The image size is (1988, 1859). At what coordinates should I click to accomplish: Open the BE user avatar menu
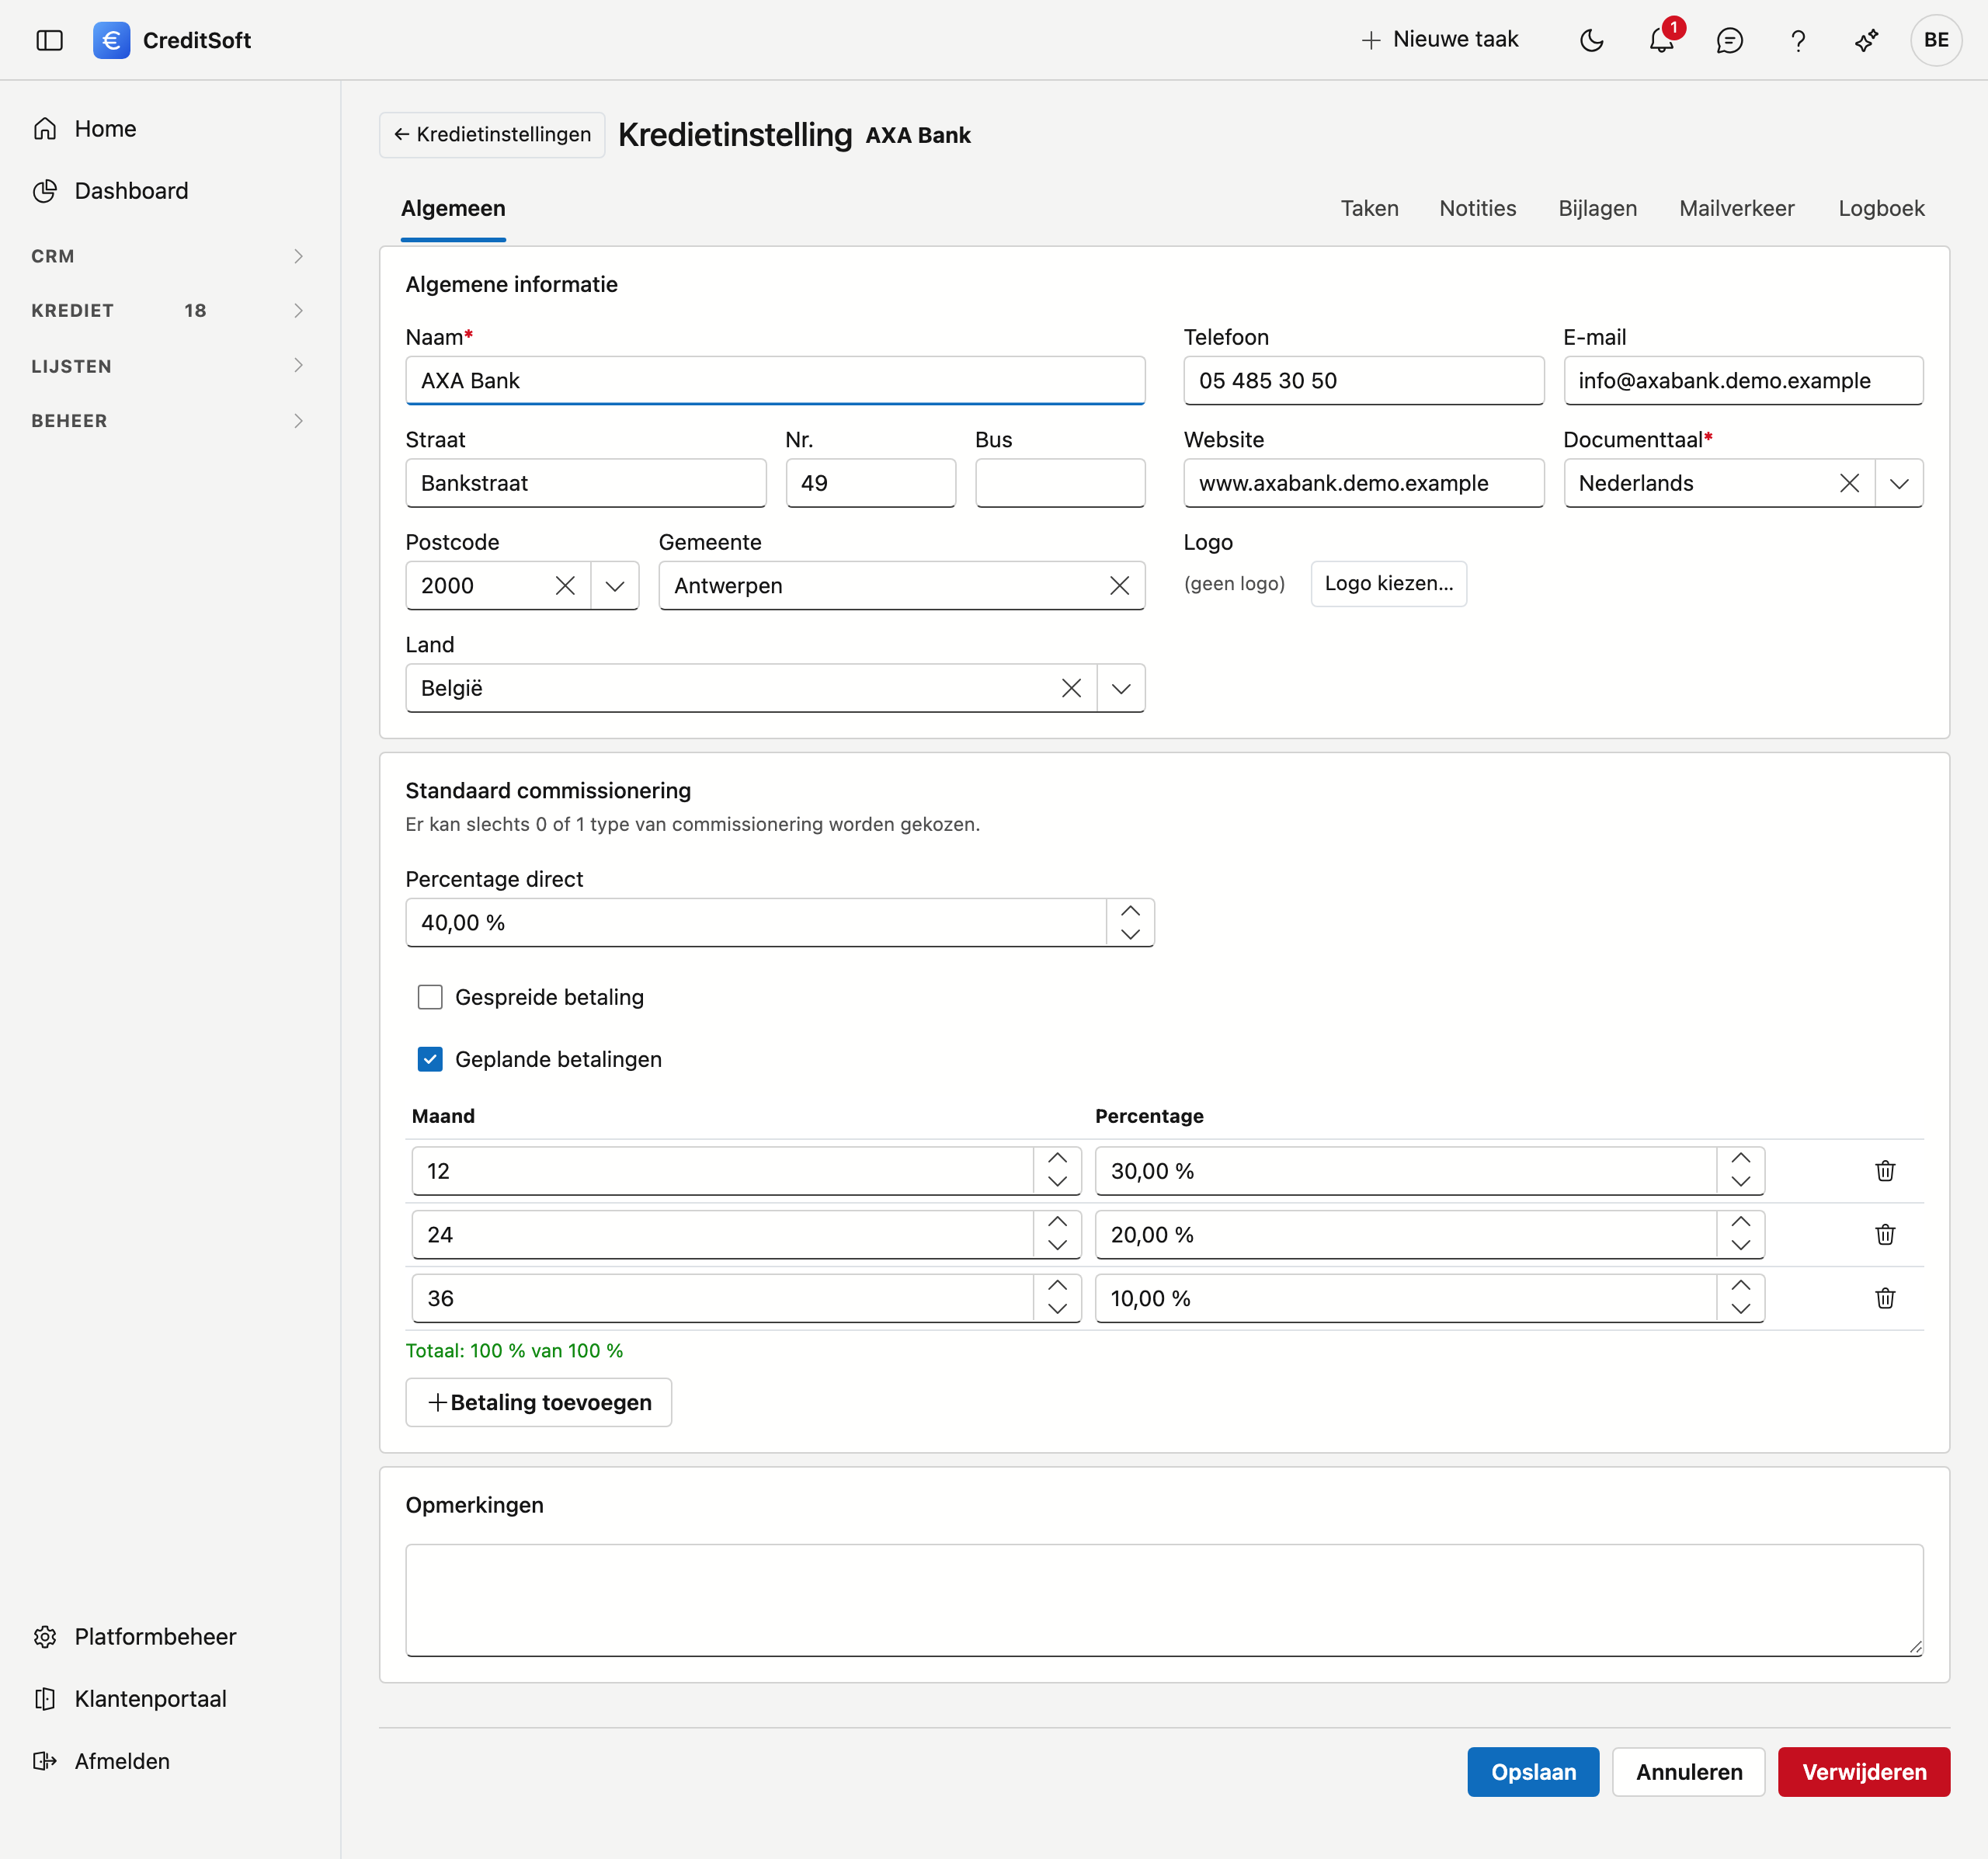click(1936, 40)
